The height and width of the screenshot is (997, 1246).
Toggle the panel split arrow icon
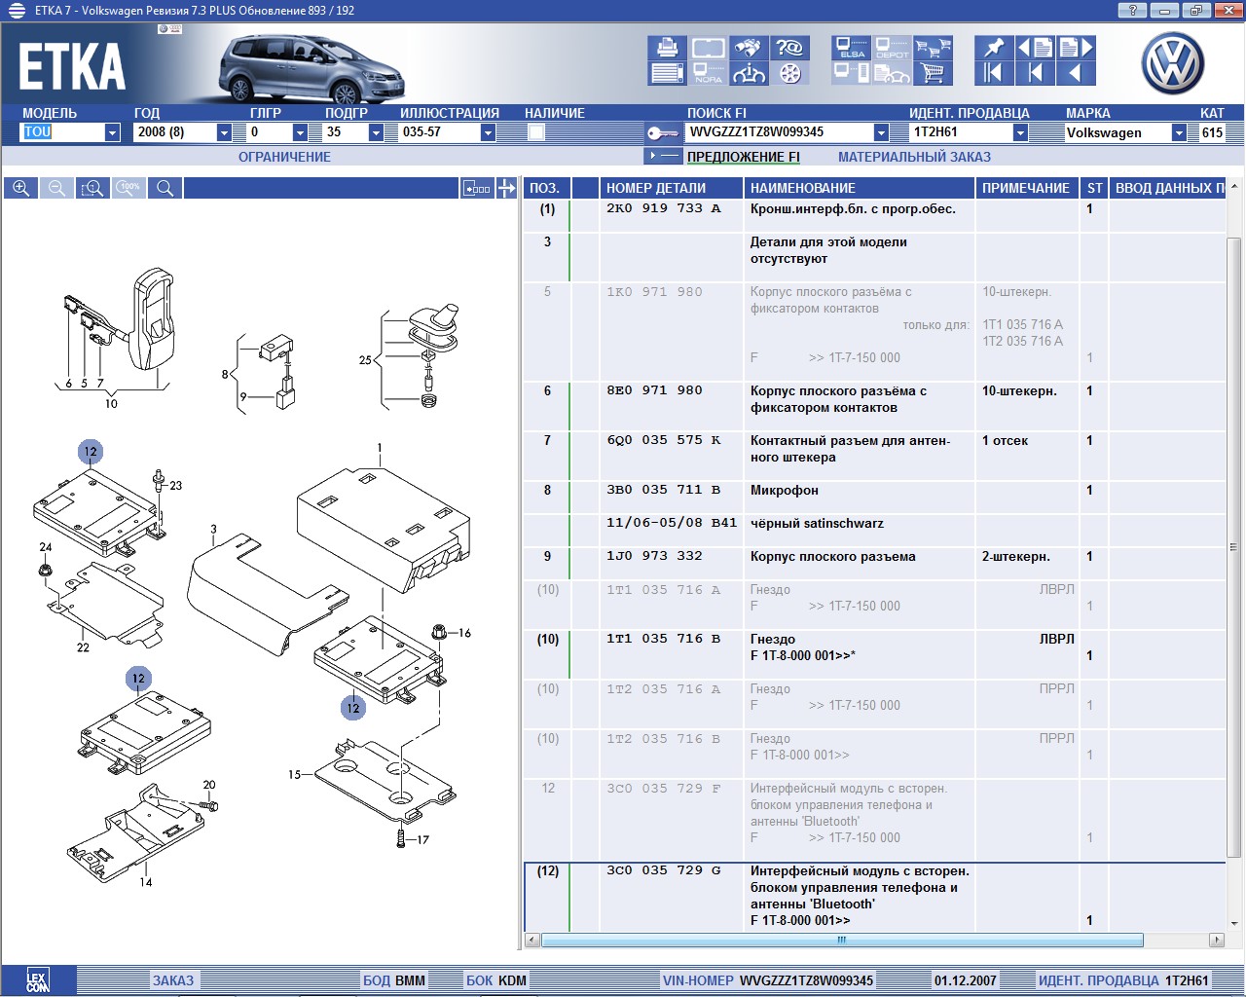point(506,188)
